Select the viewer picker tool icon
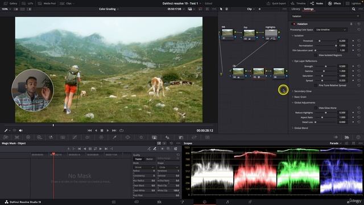The height and width of the screenshot is (205, 364). [6, 130]
